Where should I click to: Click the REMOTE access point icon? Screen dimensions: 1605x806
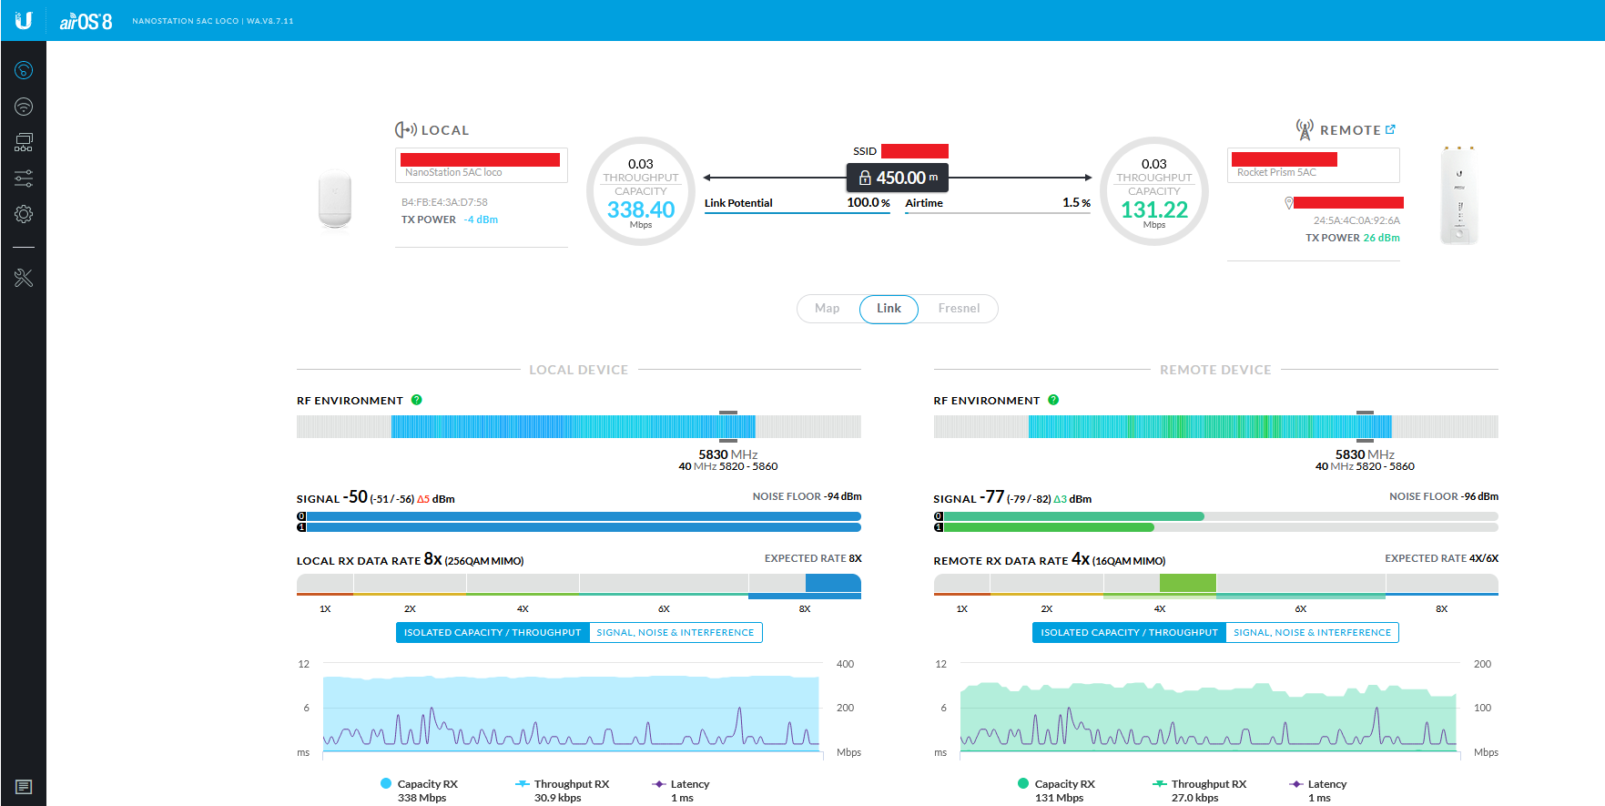(1305, 129)
